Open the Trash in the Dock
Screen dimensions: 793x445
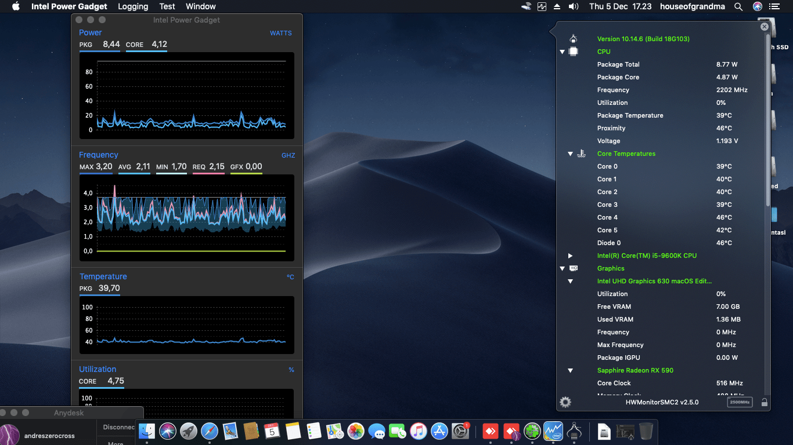click(646, 431)
